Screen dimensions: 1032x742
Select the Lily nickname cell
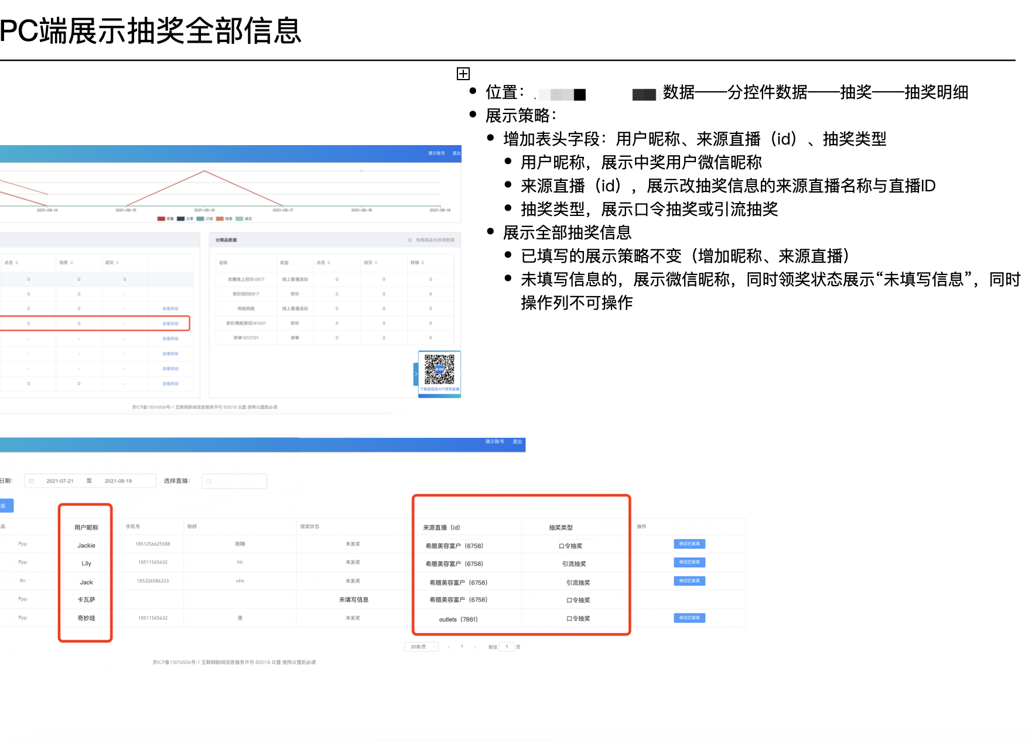tap(86, 564)
